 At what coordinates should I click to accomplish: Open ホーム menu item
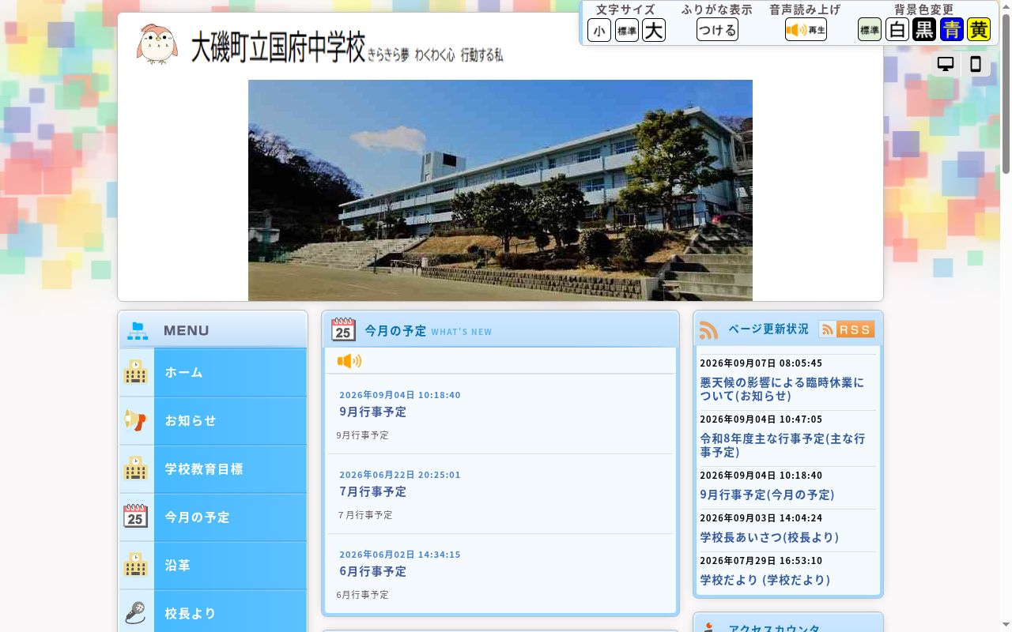pos(213,372)
